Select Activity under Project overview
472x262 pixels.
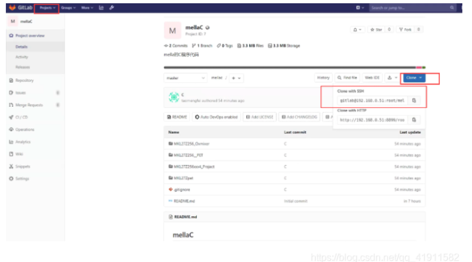pyautogui.click(x=22, y=57)
